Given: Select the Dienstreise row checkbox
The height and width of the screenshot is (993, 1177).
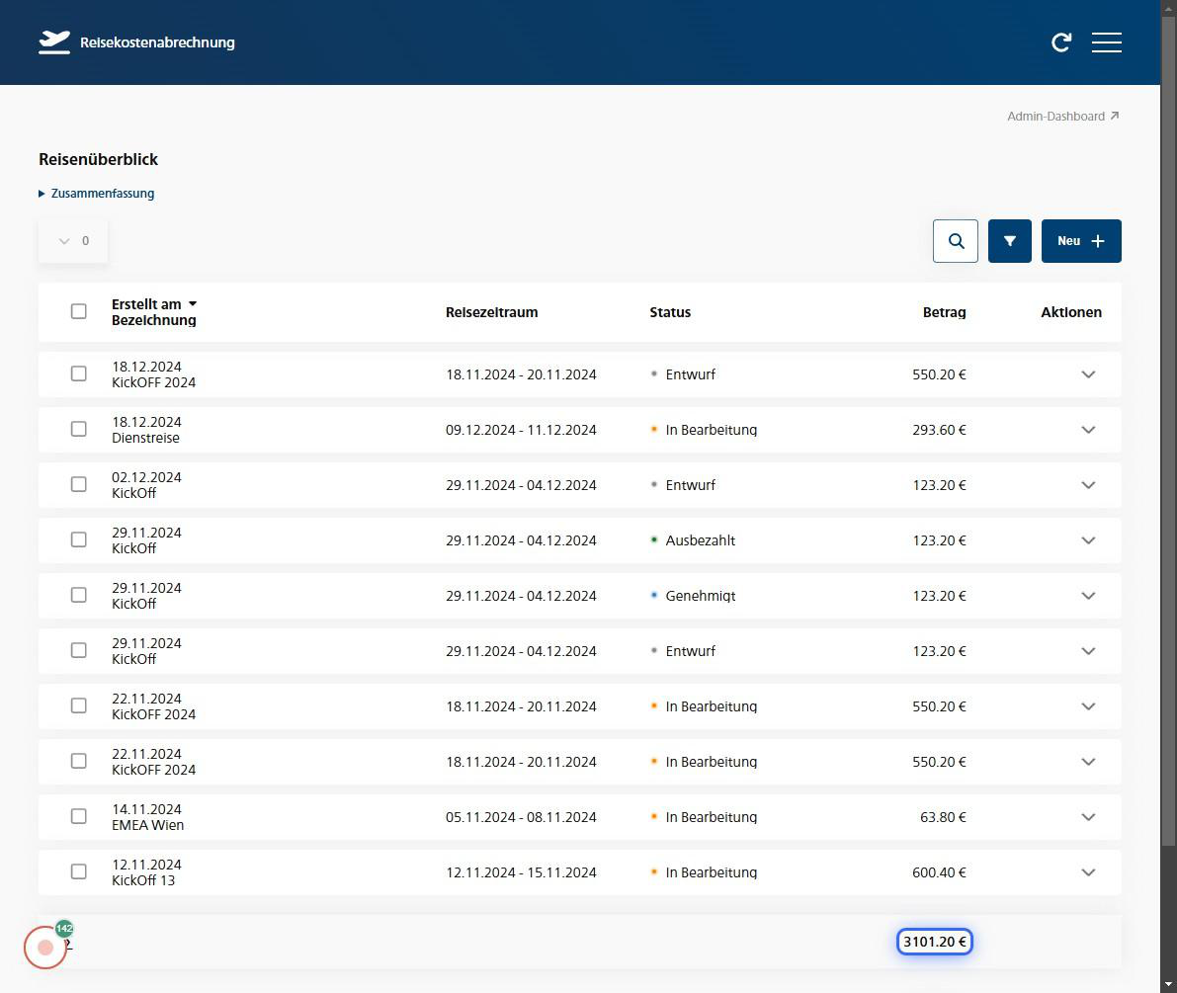Looking at the screenshot, I should pos(79,430).
